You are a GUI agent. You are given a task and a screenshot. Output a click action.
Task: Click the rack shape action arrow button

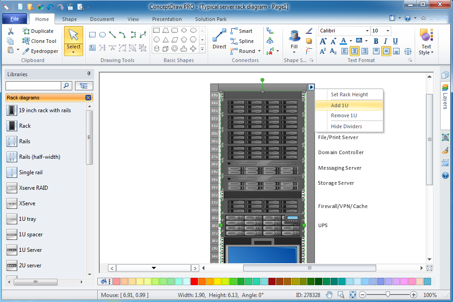311,87
